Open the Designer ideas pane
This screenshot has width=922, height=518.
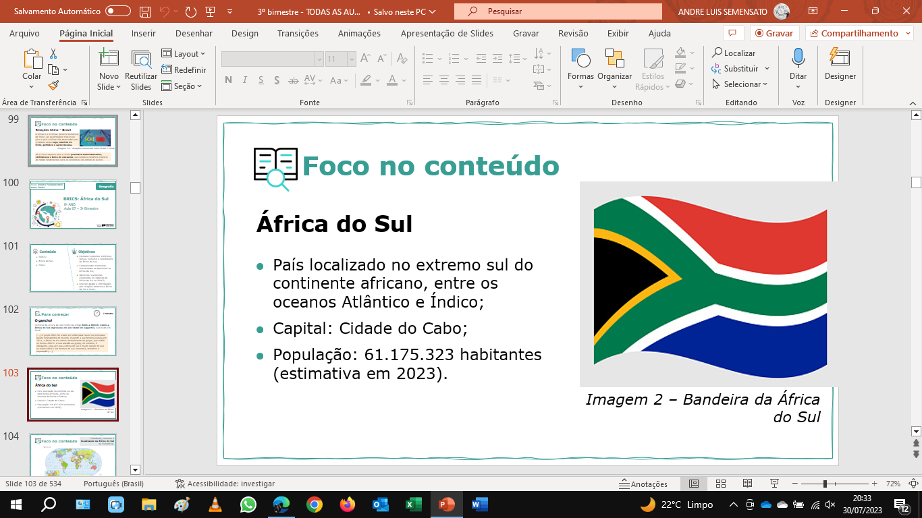click(x=840, y=64)
